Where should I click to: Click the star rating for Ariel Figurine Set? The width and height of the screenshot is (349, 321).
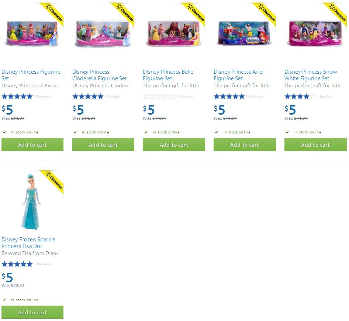pos(229,97)
